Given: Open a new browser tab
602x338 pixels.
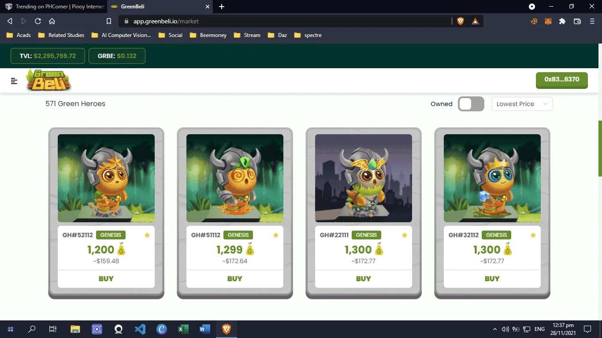Looking at the screenshot, I should [x=222, y=7].
